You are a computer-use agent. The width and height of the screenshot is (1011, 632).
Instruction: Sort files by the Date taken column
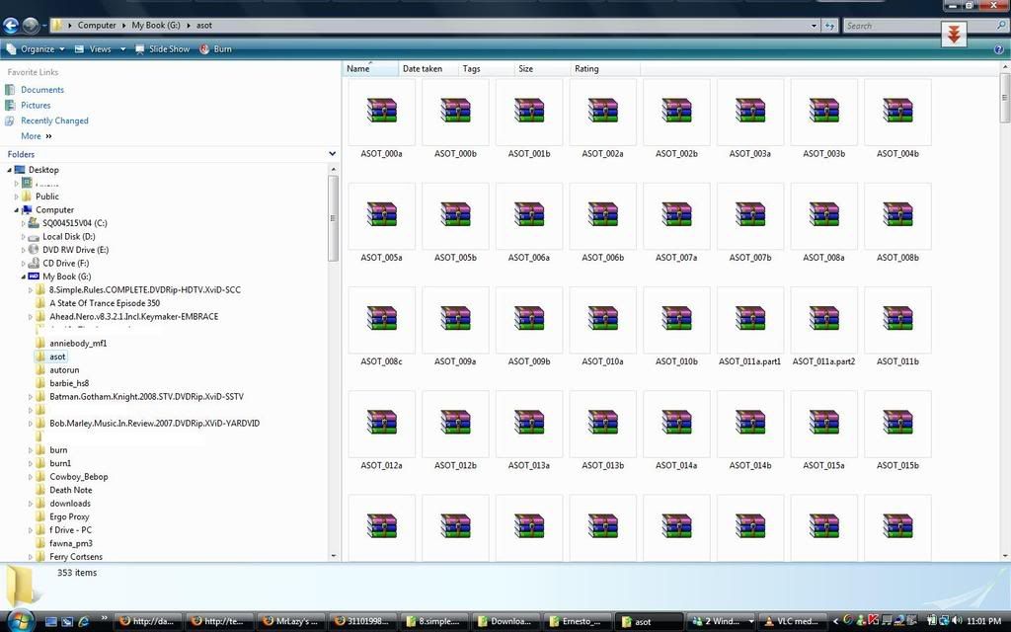point(428,69)
